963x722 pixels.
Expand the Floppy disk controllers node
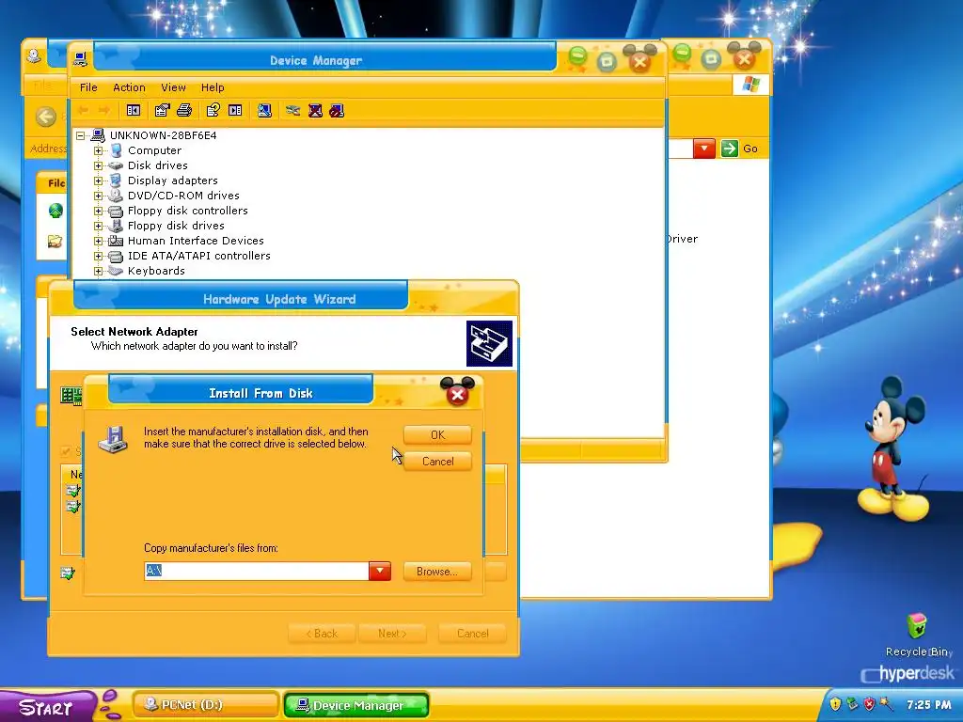[x=98, y=211]
